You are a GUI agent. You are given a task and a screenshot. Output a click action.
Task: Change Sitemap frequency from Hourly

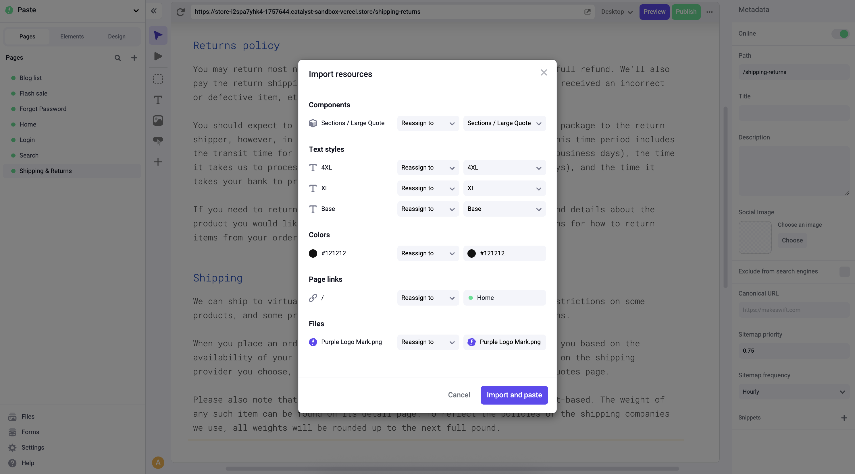tap(794, 391)
